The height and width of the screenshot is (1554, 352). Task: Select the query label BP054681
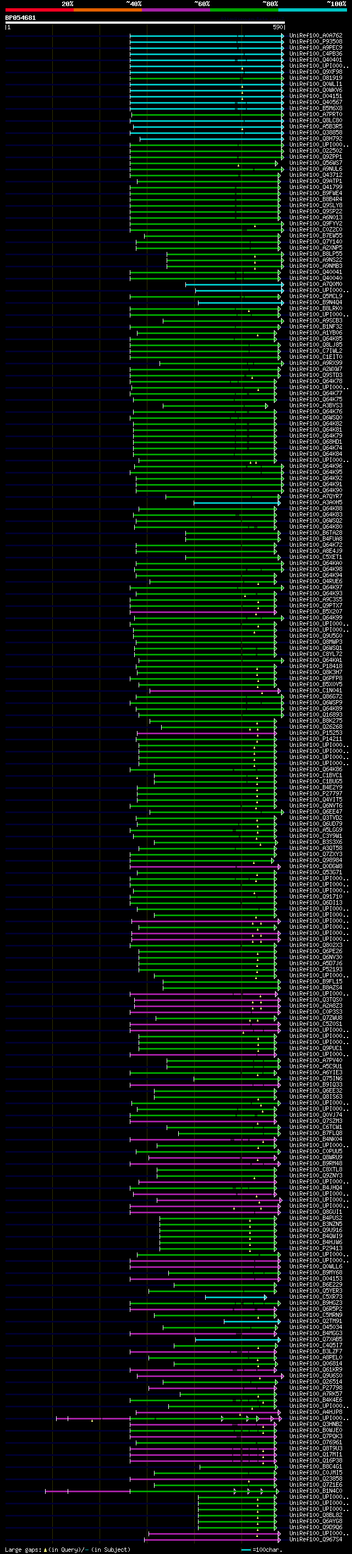point(20,18)
